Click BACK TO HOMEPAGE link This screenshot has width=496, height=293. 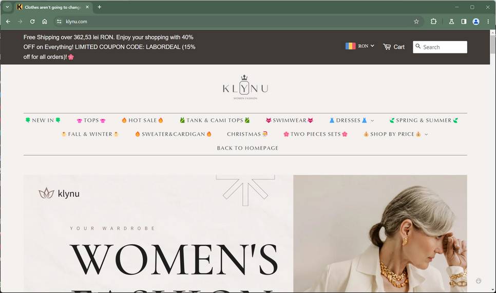(247, 148)
